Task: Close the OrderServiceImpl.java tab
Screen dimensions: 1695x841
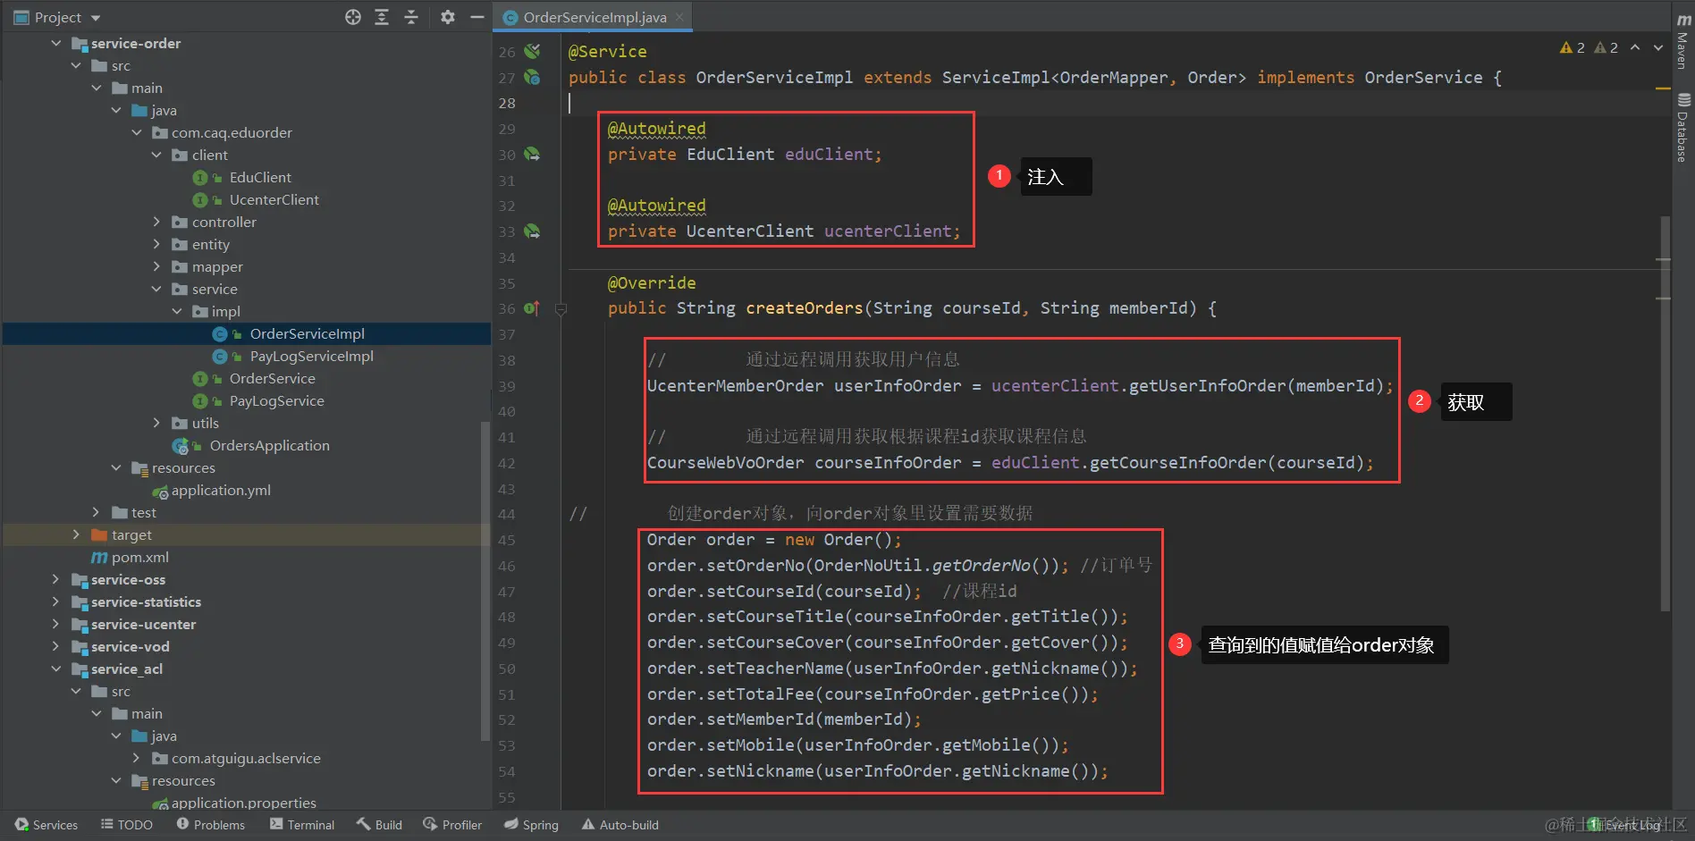Action: point(680,17)
